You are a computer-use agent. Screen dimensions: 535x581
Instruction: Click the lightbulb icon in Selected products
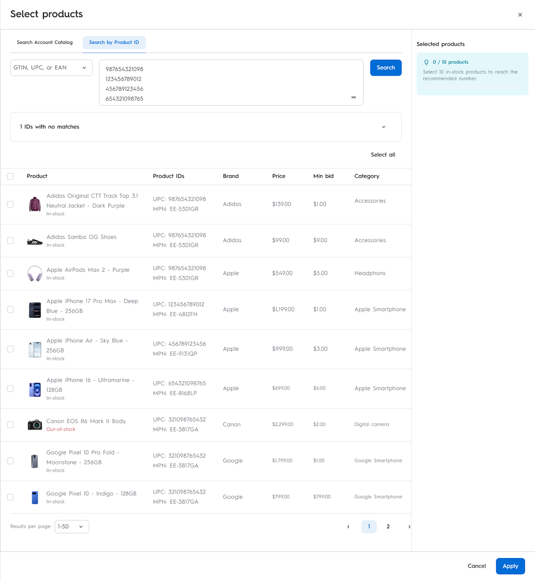(426, 62)
